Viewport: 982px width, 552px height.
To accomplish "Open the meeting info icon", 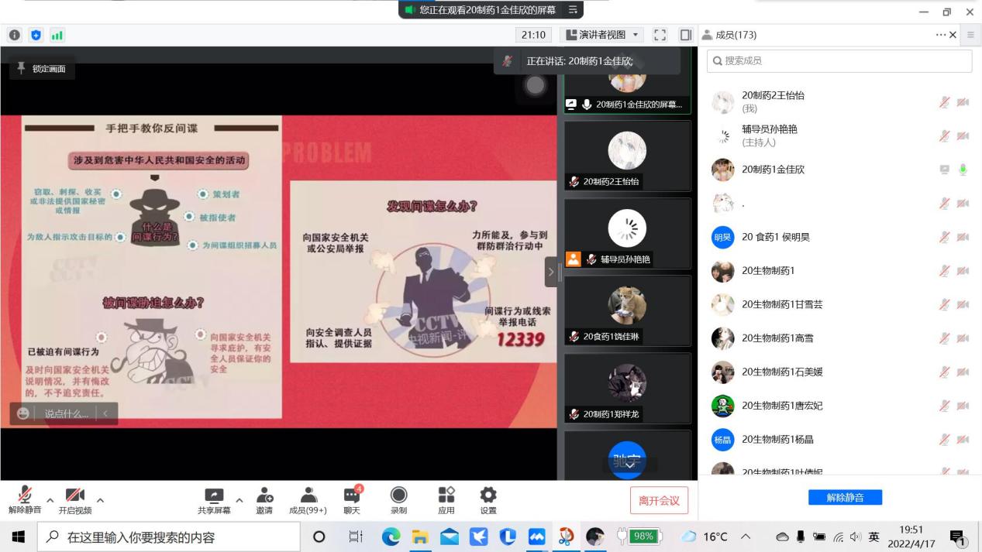I will [x=14, y=35].
